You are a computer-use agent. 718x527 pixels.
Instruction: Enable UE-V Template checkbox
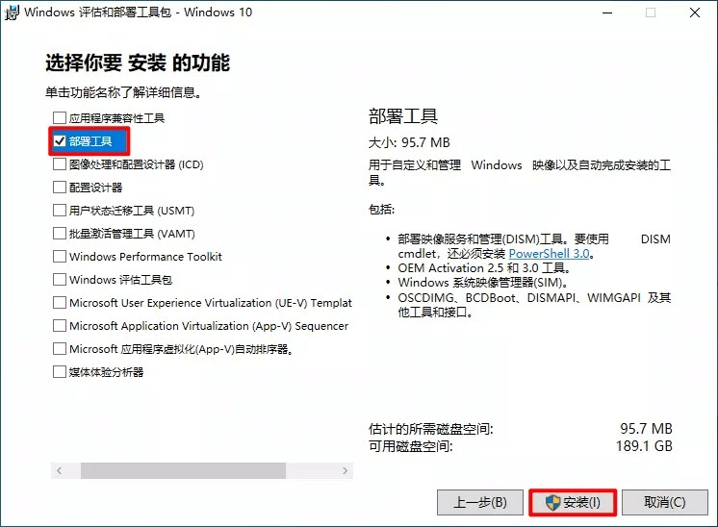[x=60, y=302]
